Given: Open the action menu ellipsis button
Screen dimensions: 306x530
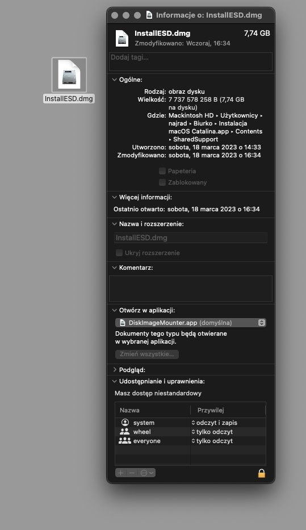Looking at the screenshot, I should [146, 473].
